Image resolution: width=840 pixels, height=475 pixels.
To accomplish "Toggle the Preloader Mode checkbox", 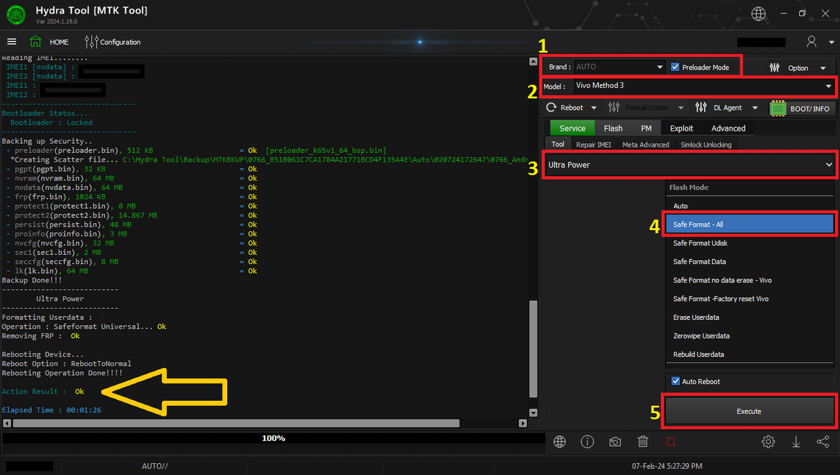I will [675, 67].
